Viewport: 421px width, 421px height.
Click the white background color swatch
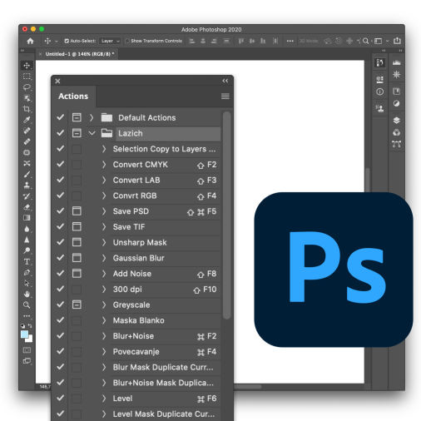[x=30, y=339]
